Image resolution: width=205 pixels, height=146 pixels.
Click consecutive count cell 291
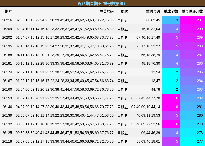click(x=192, y=20)
